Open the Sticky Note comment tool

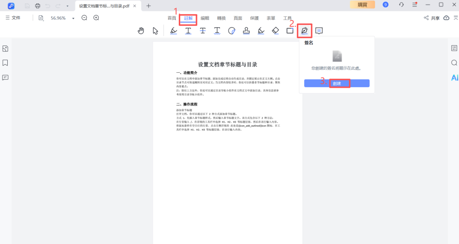tap(318, 30)
